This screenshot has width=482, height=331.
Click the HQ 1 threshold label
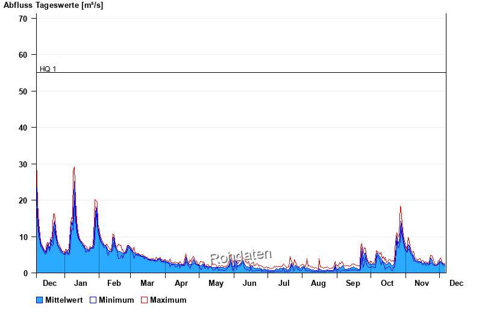tap(48, 69)
